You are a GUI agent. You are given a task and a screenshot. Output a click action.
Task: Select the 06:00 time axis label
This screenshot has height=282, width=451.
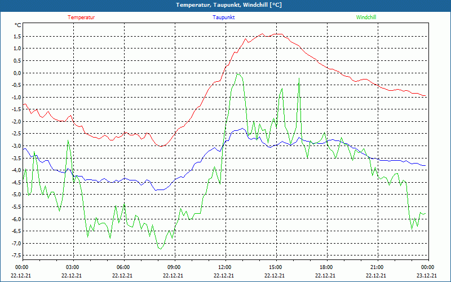tap(123, 267)
